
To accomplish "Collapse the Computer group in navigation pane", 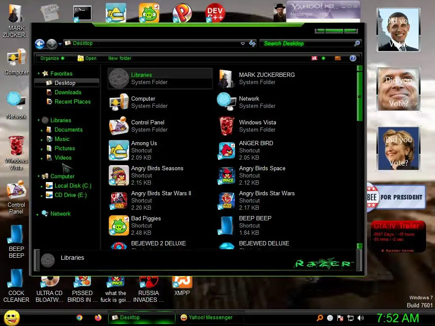I will pyautogui.click(x=39, y=176).
